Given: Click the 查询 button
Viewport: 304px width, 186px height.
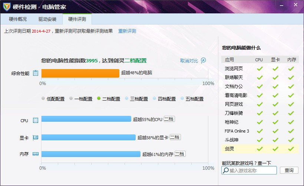Looking at the screenshot, I should [289, 170].
